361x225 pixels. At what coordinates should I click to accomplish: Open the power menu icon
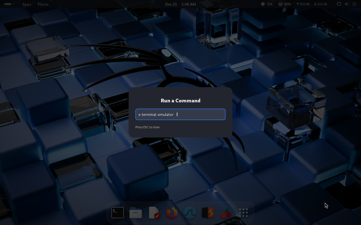(x=354, y=4)
